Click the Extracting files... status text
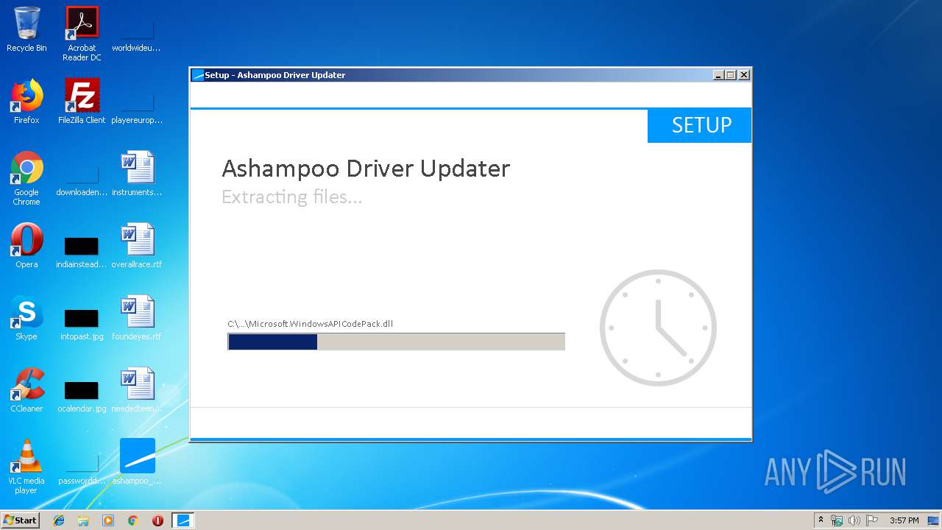Viewport: 942px width, 530px height. point(291,197)
